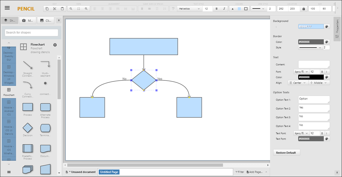This screenshot has width=342, height=177.
Task: Click the Add Page button
Action: (254, 172)
